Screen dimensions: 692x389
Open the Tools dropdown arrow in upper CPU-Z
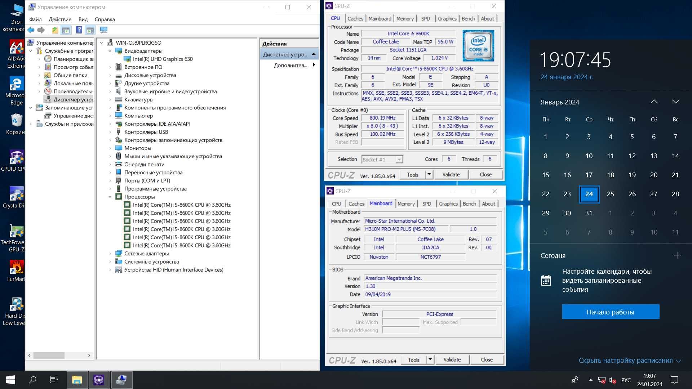pos(429,174)
